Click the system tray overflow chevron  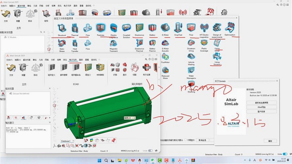pos(245,160)
